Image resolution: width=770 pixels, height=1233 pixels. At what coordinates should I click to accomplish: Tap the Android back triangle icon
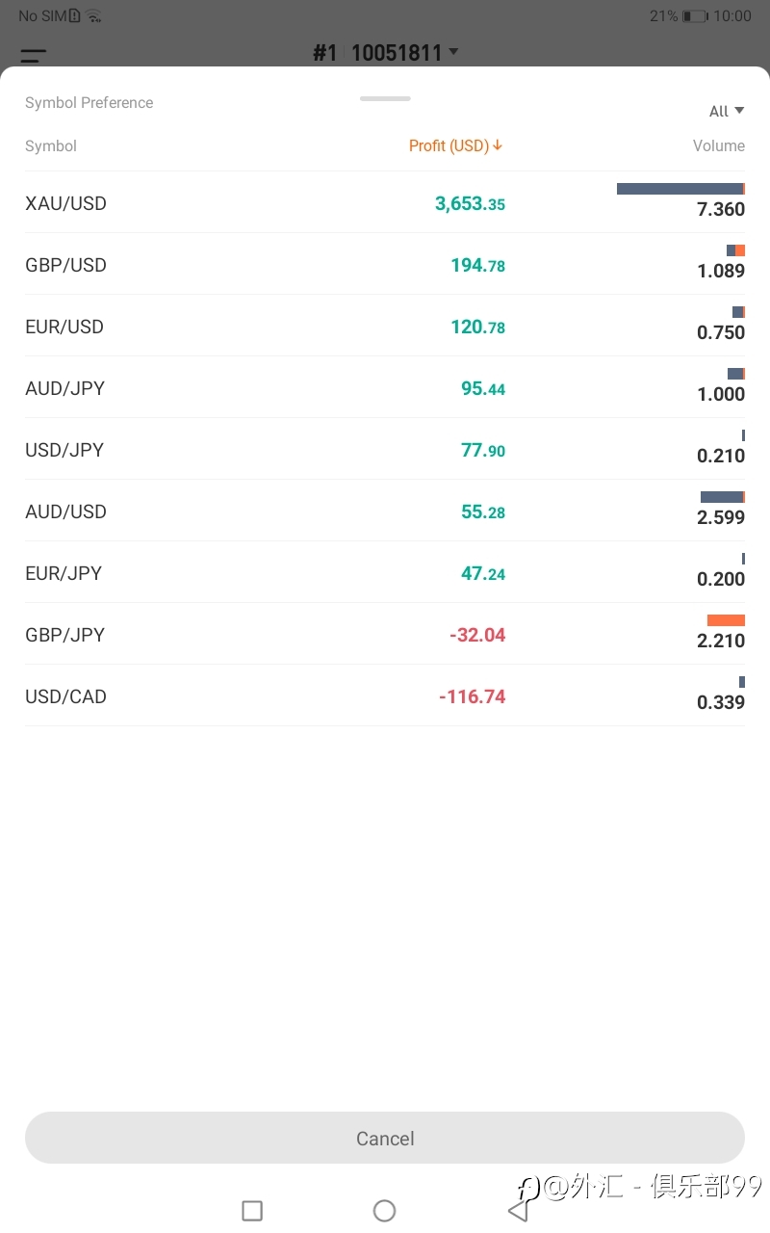518,1210
